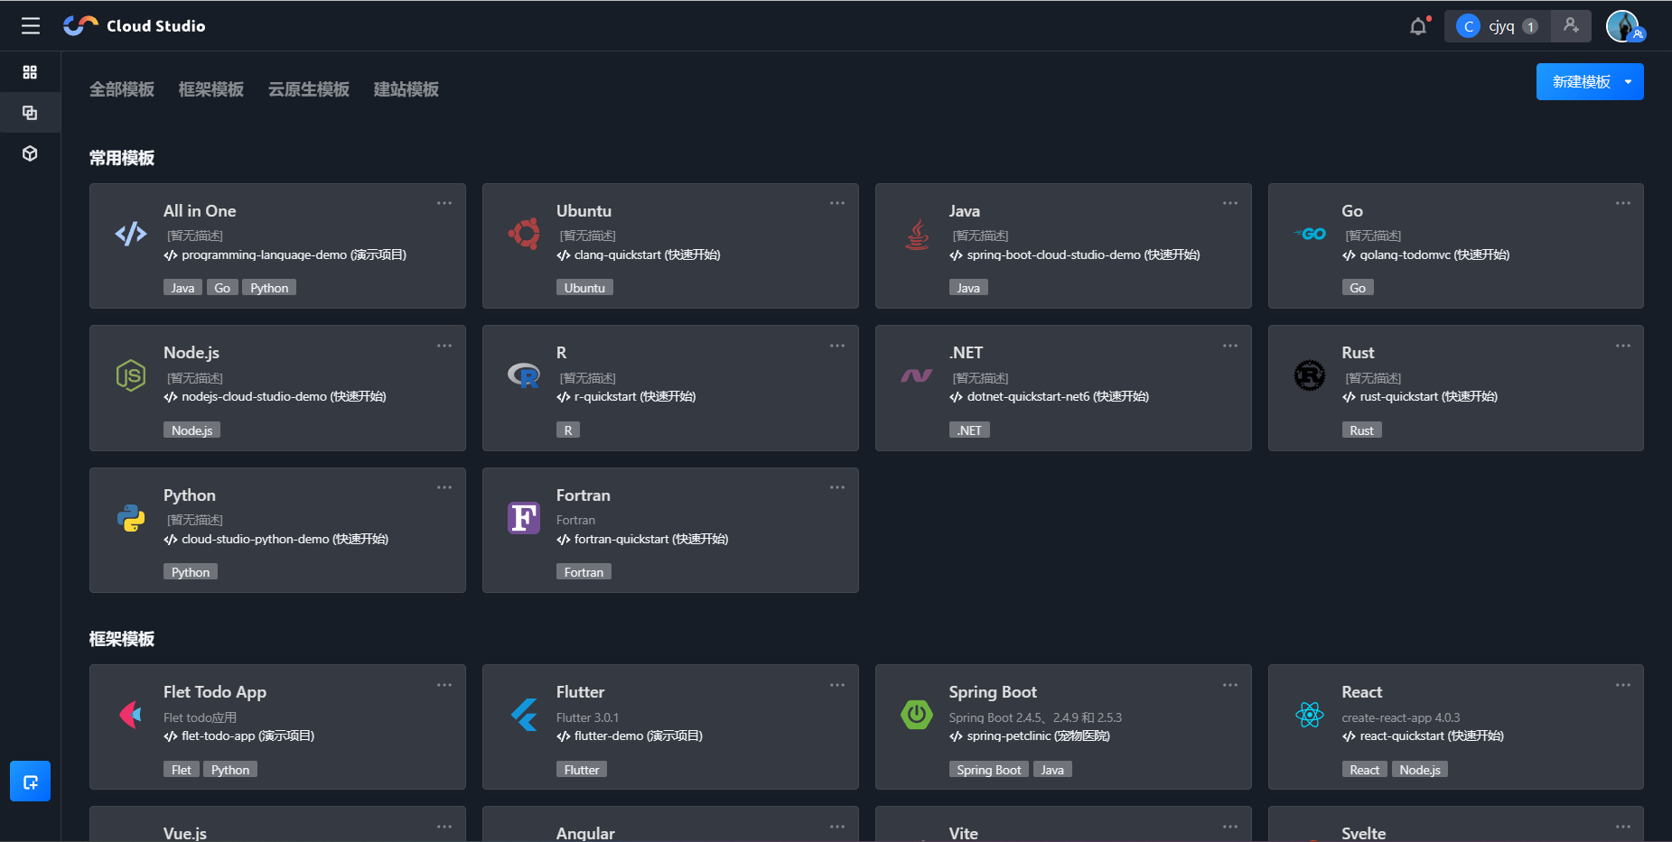
Task: Open the cube package sidebar icon
Action: click(30, 153)
